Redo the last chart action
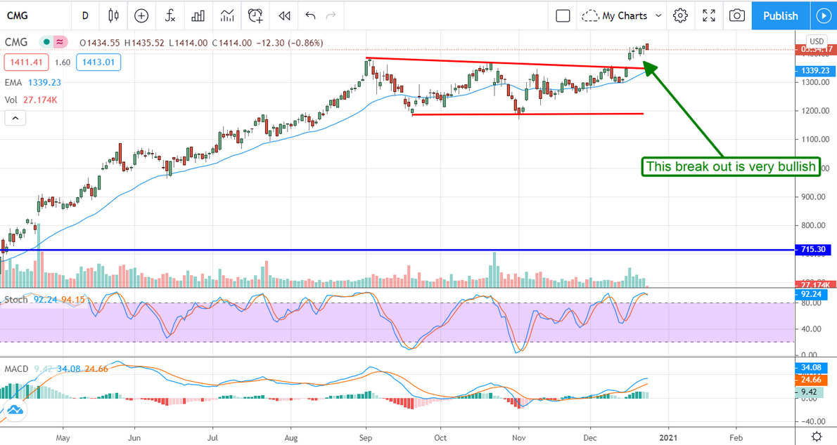 click(331, 16)
